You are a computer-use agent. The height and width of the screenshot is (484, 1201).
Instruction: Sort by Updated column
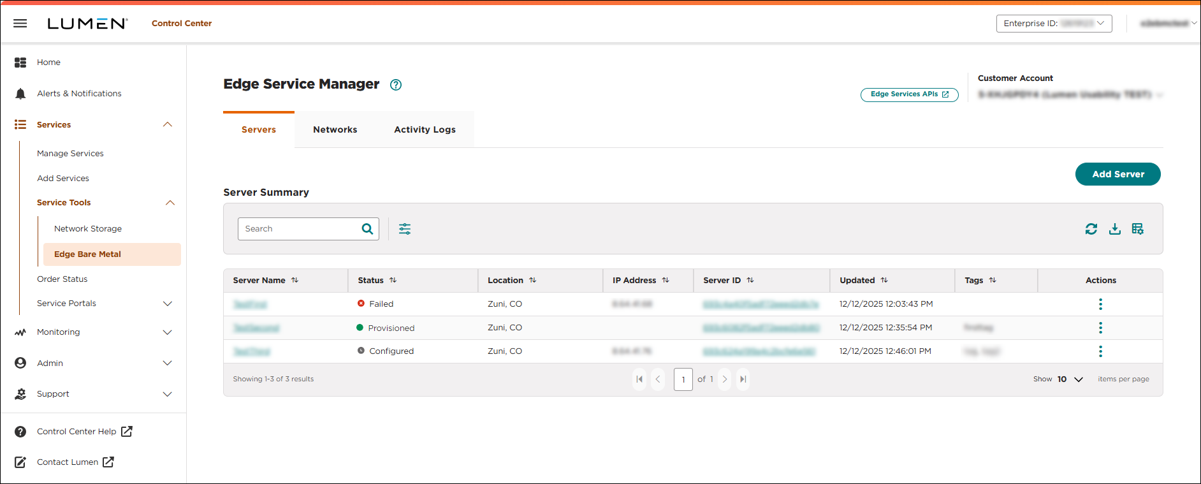(884, 281)
